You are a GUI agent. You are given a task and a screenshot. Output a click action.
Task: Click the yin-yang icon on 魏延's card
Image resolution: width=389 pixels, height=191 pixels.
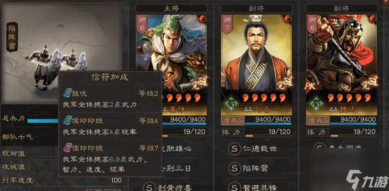372,19
